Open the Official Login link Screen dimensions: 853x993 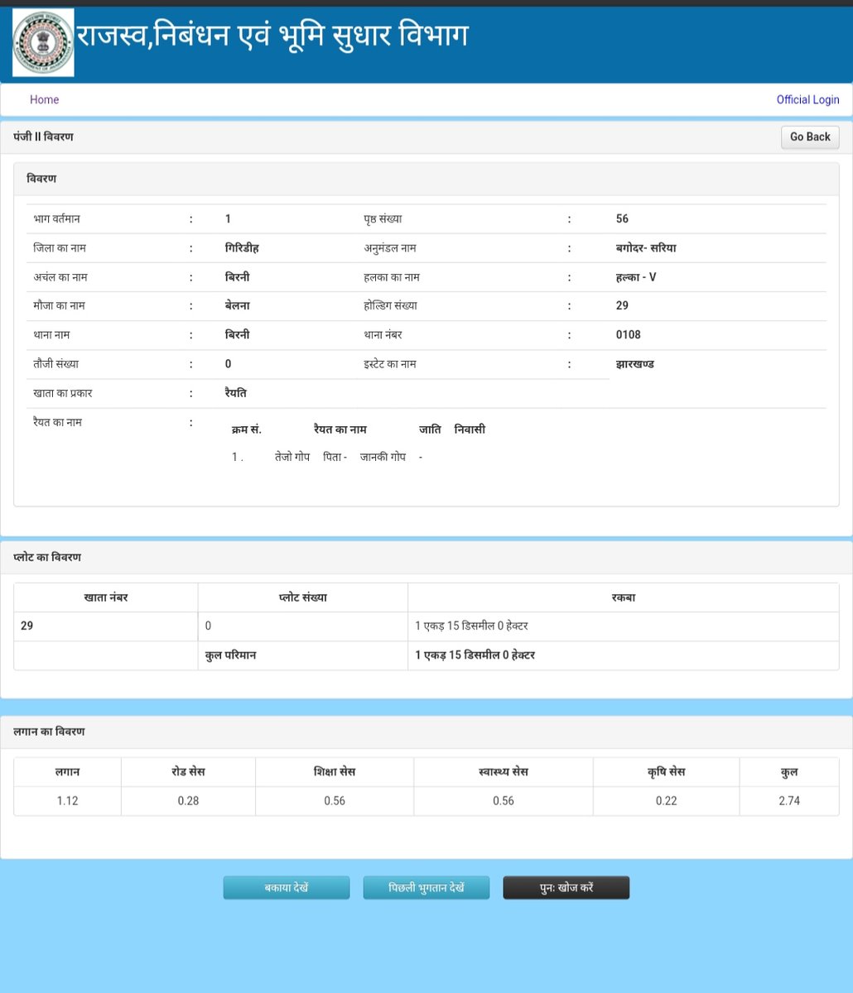tap(807, 99)
